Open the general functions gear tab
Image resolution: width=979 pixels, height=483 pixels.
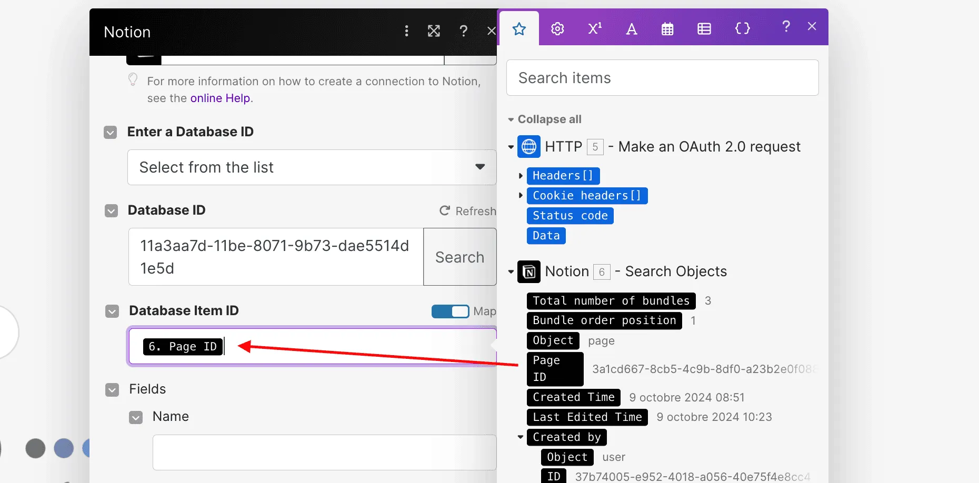(x=557, y=29)
